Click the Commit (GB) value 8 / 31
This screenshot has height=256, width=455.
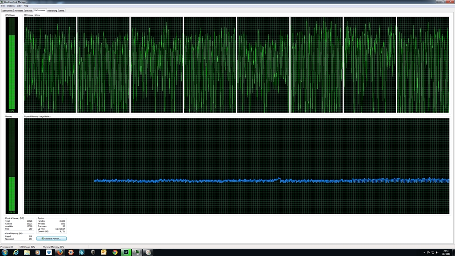(x=62, y=232)
